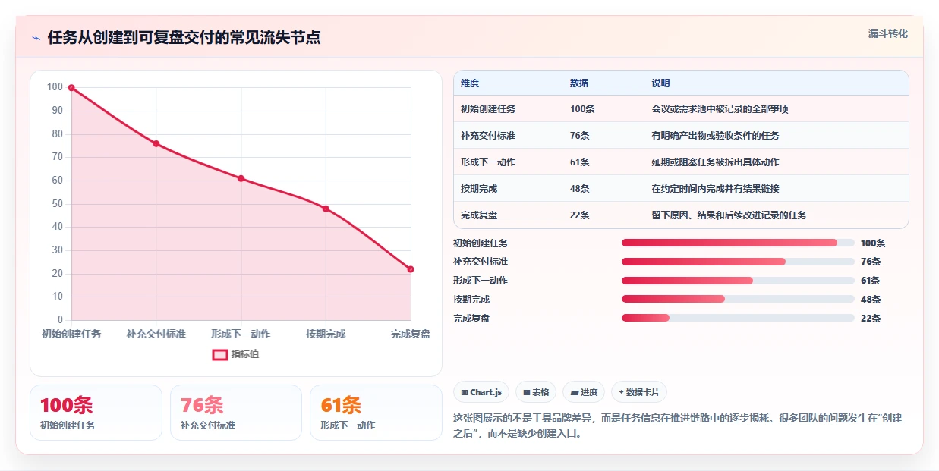
Task: Click the chart data point at 100
Action: (71, 88)
